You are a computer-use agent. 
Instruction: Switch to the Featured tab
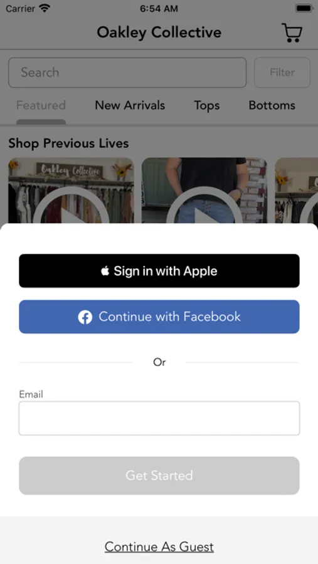point(41,105)
